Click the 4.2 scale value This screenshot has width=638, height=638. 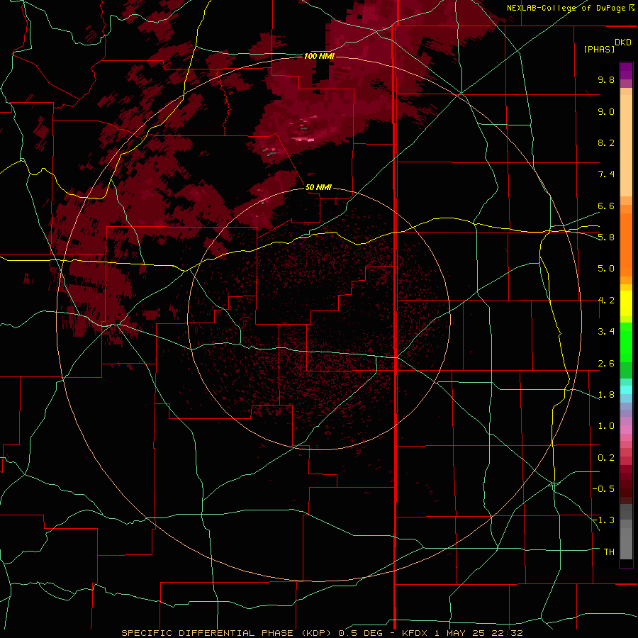coord(606,301)
